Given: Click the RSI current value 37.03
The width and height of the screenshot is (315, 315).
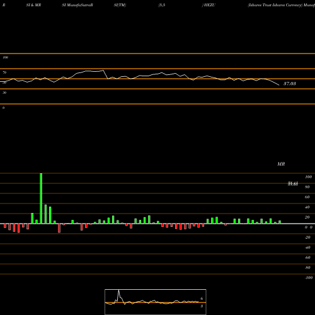Looking at the screenshot, I should click(x=290, y=84).
